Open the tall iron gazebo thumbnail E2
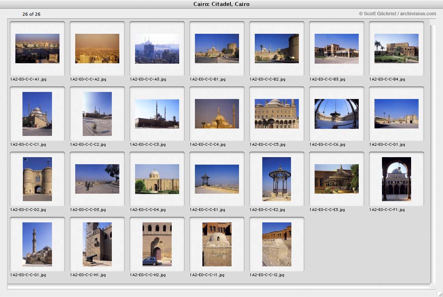 coord(276,179)
